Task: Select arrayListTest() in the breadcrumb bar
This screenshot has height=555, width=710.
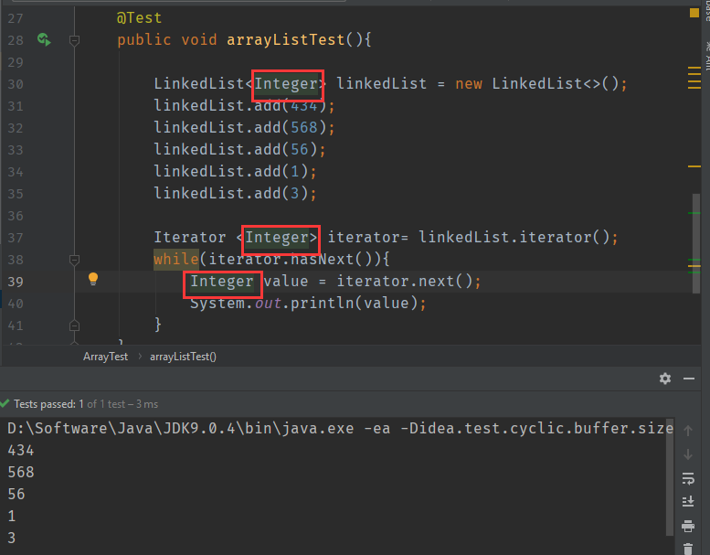Action: pyautogui.click(x=183, y=357)
